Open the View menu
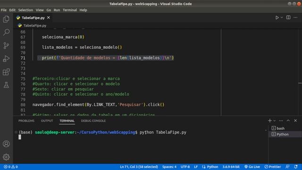Image resolution: width=302 pixels, height=170 pixels. click(40, 10)
